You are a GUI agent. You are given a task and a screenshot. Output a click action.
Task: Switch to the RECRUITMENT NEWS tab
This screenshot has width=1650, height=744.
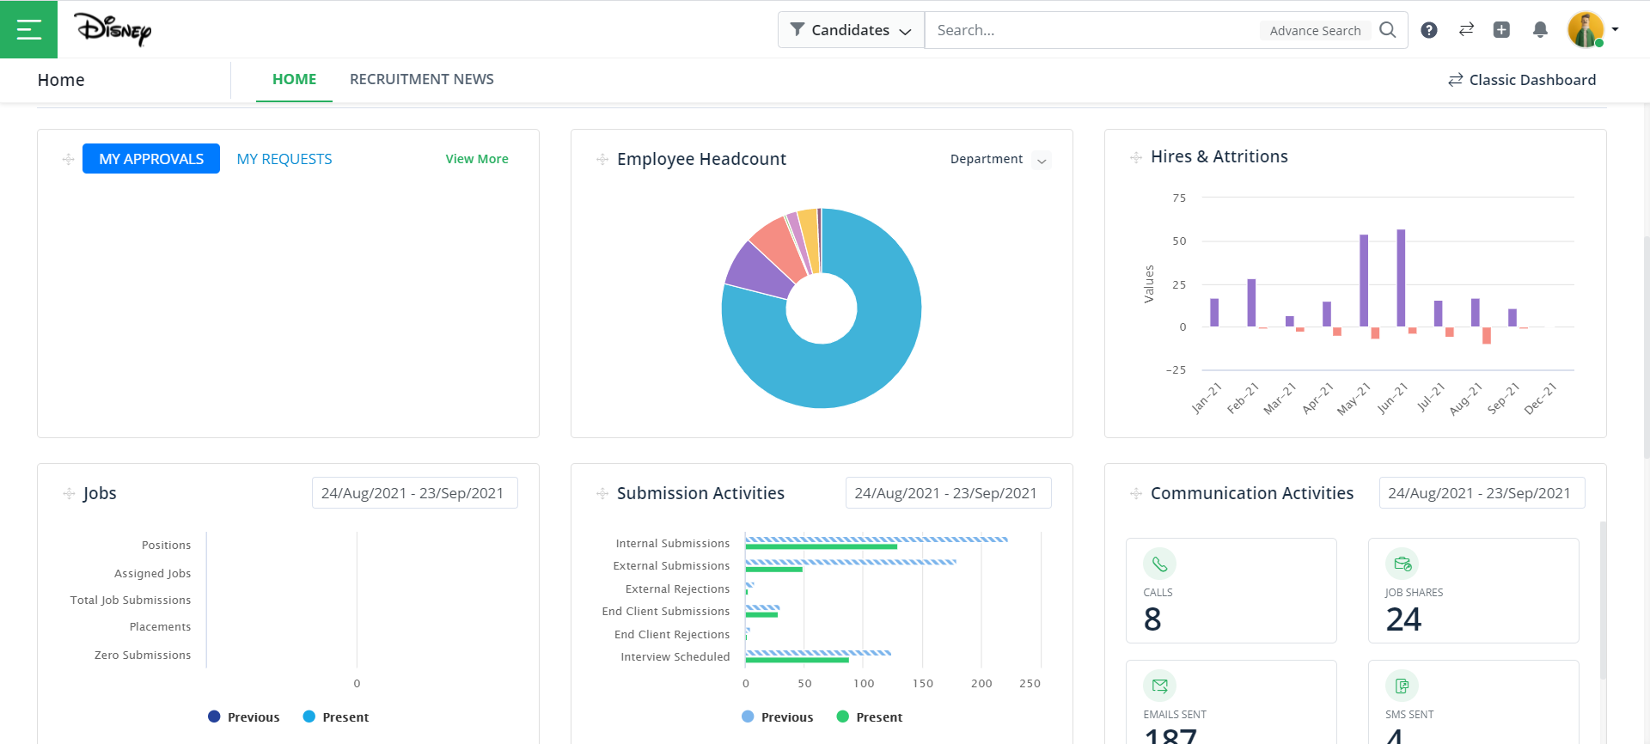point(422,79)
